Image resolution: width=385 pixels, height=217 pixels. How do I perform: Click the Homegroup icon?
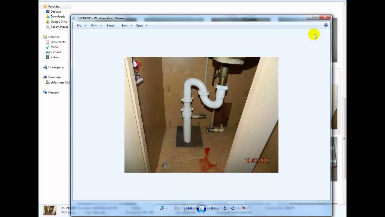coord(45,67)
